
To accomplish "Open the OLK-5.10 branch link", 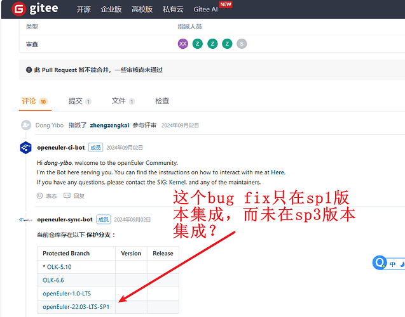I will 59,267.
